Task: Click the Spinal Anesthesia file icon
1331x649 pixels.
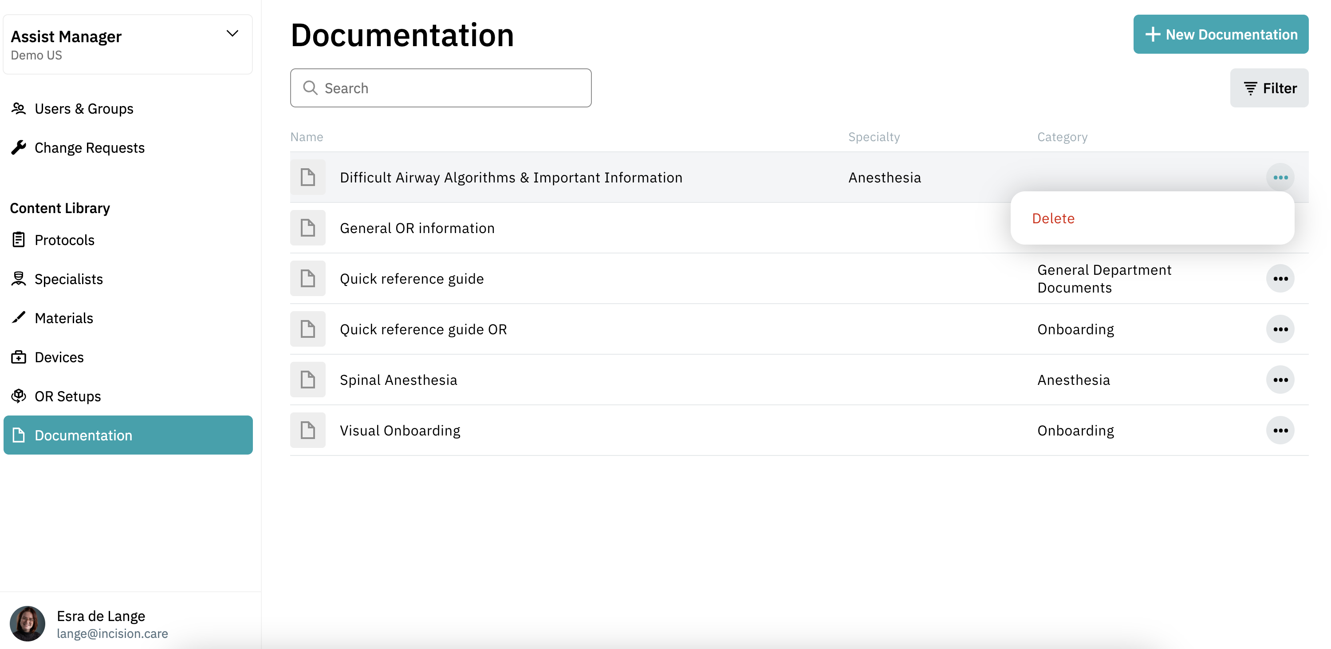Action: pyautogui.click(x=308, y=380)
